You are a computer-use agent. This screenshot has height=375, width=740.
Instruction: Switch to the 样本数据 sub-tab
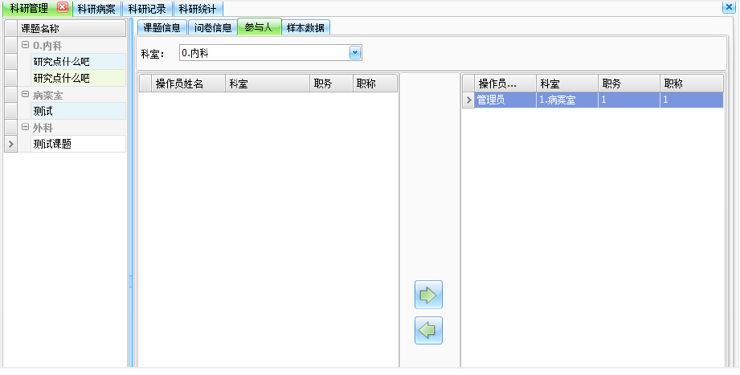[x=305, y=27]
